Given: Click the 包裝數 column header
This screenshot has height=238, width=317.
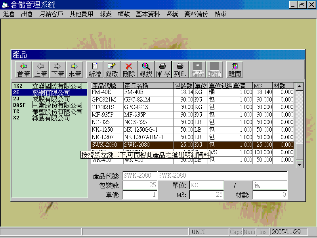Looking at the screenshot, I should coord(183,86).
